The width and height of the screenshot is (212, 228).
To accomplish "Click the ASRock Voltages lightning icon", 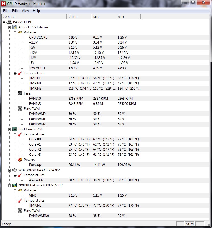I will click(20, 32).
